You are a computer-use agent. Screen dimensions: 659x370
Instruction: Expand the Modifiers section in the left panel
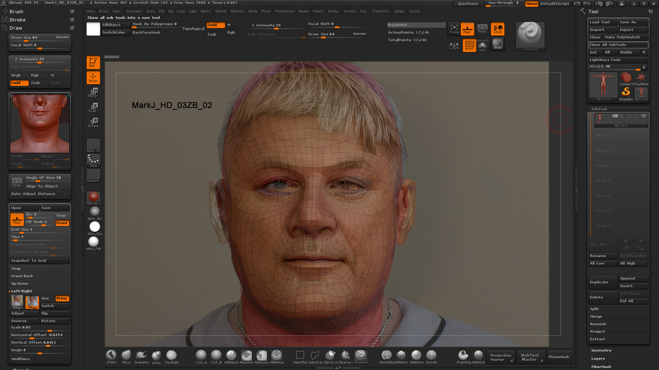coord(20,359)
